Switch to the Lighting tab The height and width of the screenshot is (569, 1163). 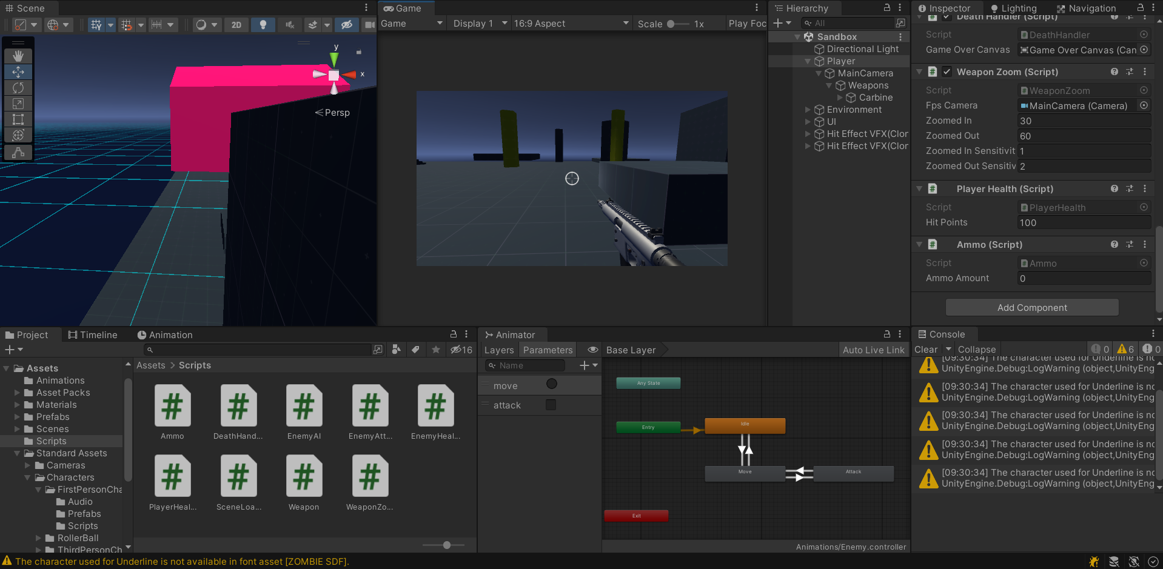coord(1013,8)
